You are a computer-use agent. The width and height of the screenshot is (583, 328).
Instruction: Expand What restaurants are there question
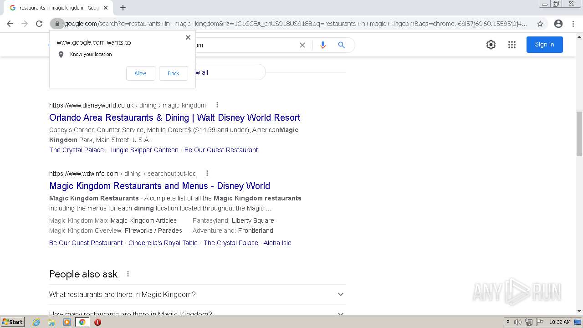tap(197, 294)
